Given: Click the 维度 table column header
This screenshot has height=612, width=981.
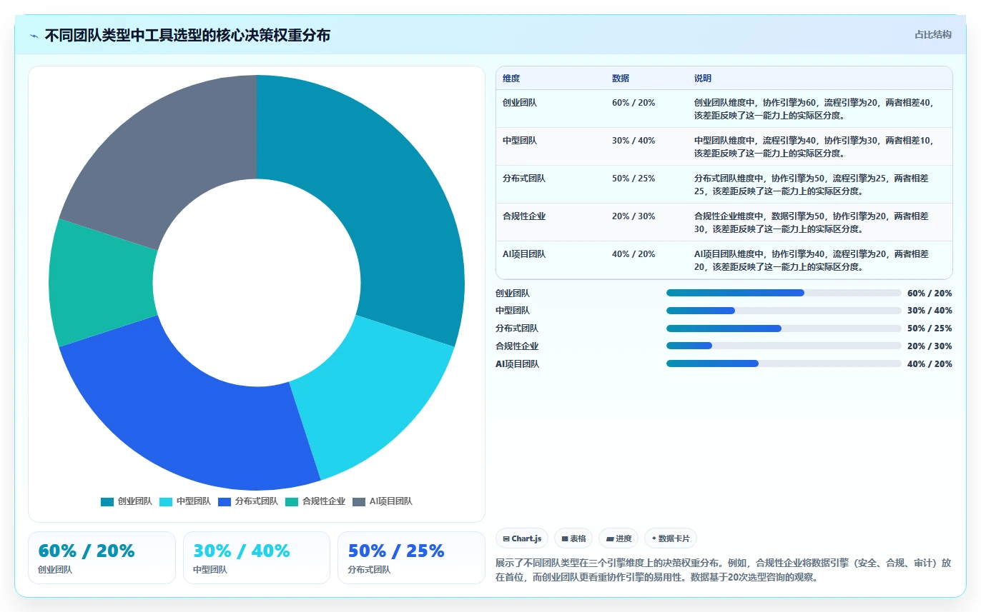Looking at the screenshot, I should pos(511,78).
